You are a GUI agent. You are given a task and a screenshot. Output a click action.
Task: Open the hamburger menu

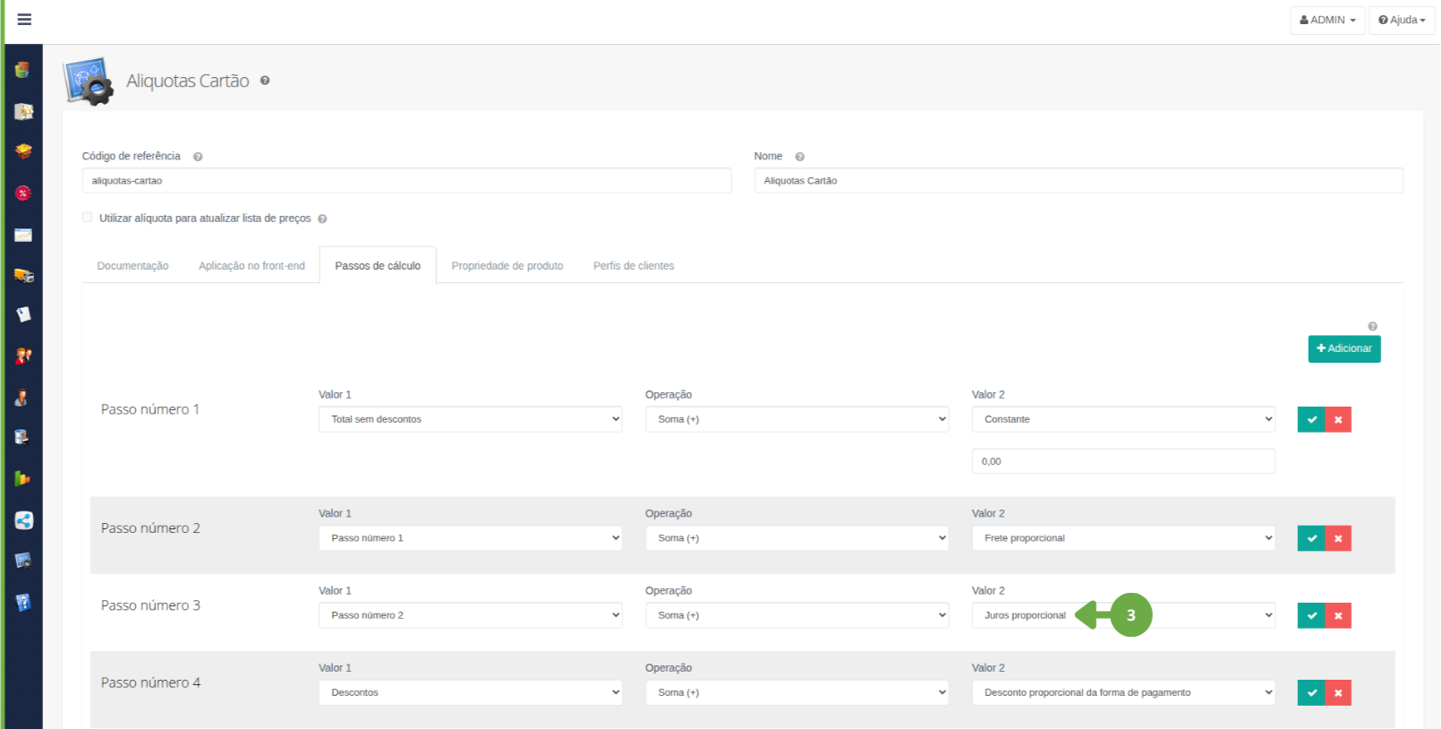pos(24,20)
